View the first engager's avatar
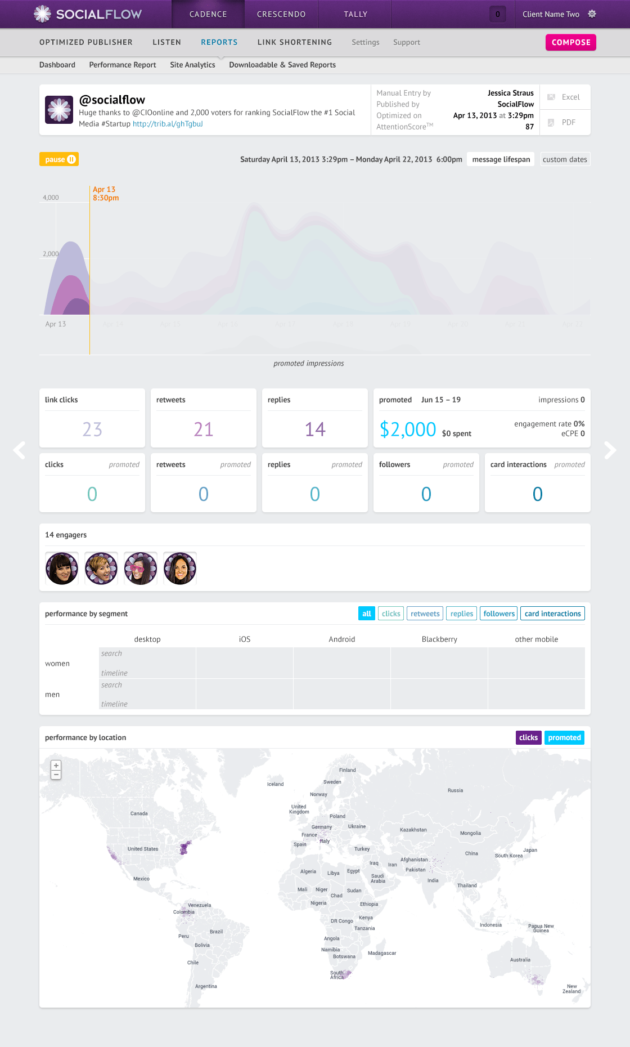Screen dimensions: 630x1047 pyautogui.click(x=62, y=569)
